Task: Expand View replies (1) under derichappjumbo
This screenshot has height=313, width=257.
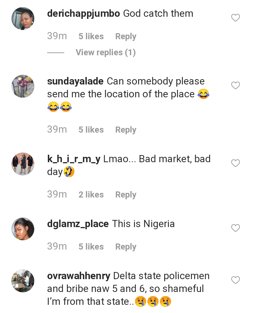Action: point(106,52)
